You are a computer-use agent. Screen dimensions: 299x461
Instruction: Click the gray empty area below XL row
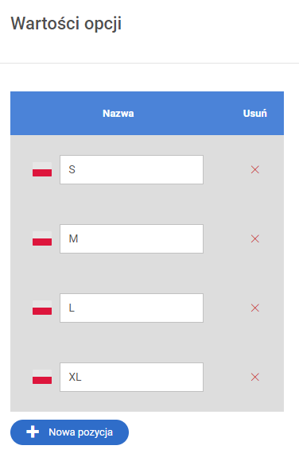click(x=147, y=402)
